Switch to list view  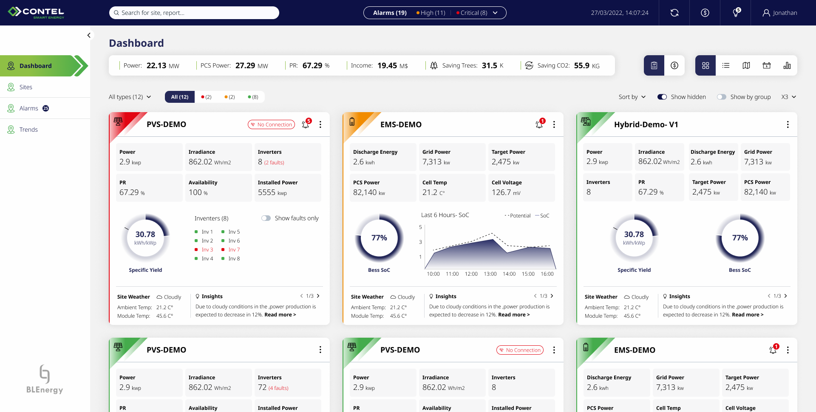tap(726, 65)
